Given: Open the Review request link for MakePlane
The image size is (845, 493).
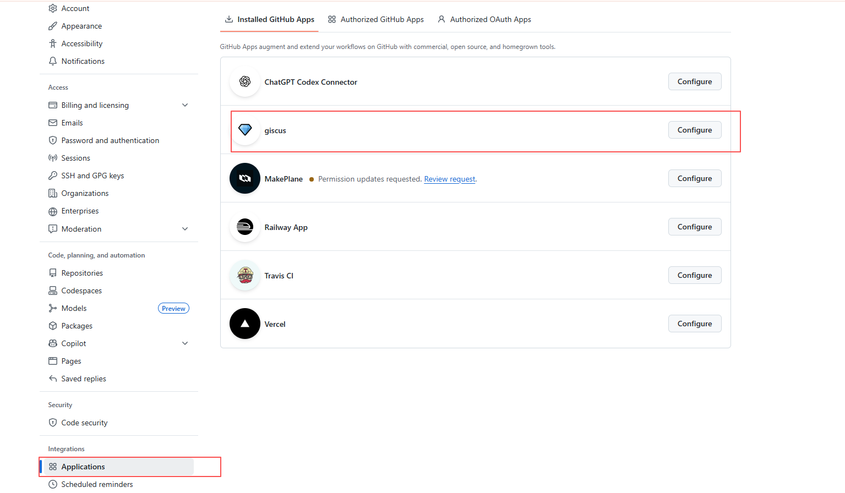Looking at the screenshot, I should 449,179.
